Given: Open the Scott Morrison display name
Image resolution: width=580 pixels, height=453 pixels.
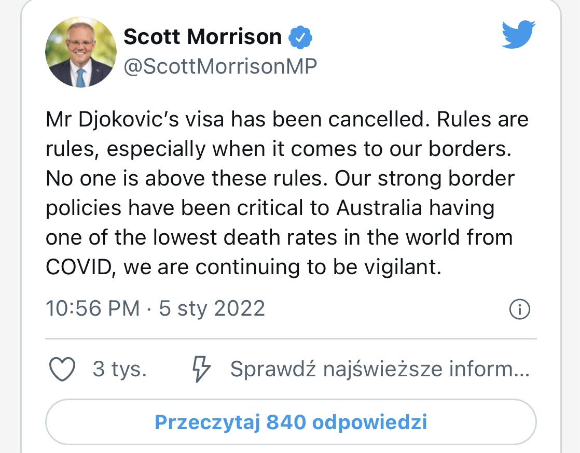Looking at the screenshot, I should 202,37.
